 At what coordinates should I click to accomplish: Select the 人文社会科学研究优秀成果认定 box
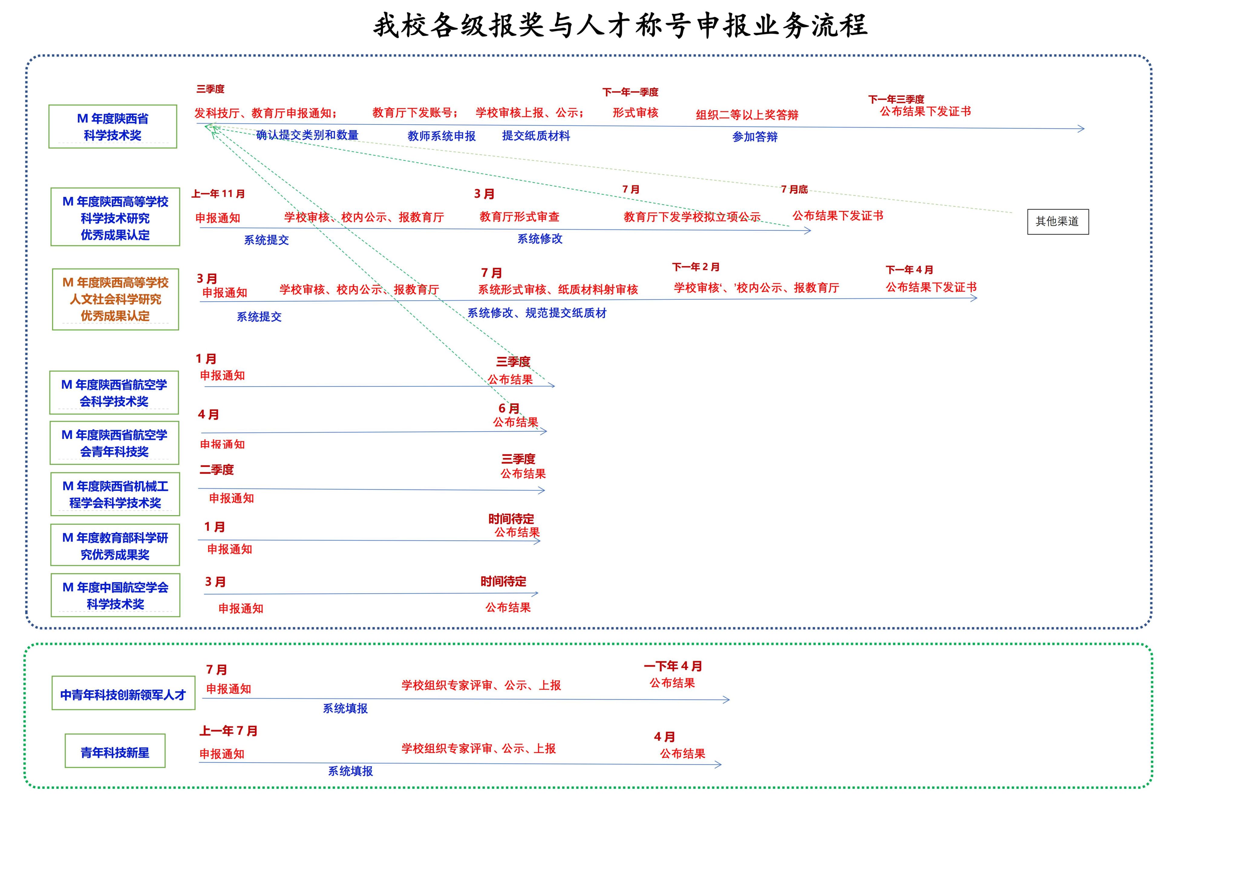coord(116,299)
